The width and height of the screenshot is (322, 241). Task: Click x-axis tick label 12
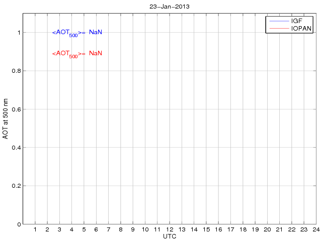point(170,229)
